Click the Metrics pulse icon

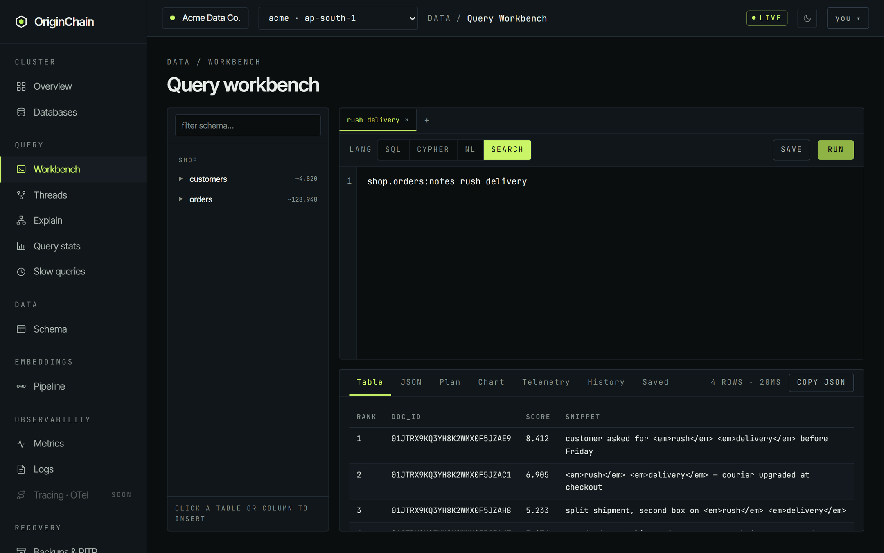pos(21,444)
